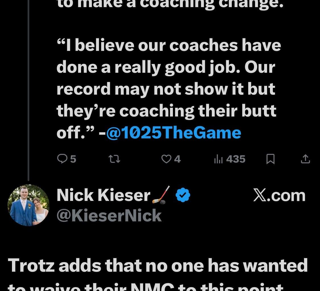Click the like count showing 4
The image size is (320, 291).
click(x=177, y=159)
